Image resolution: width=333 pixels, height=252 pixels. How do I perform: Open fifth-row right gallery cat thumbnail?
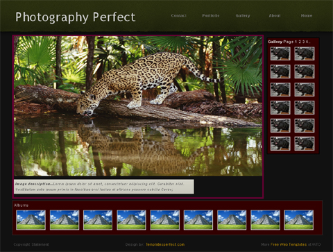305,126
